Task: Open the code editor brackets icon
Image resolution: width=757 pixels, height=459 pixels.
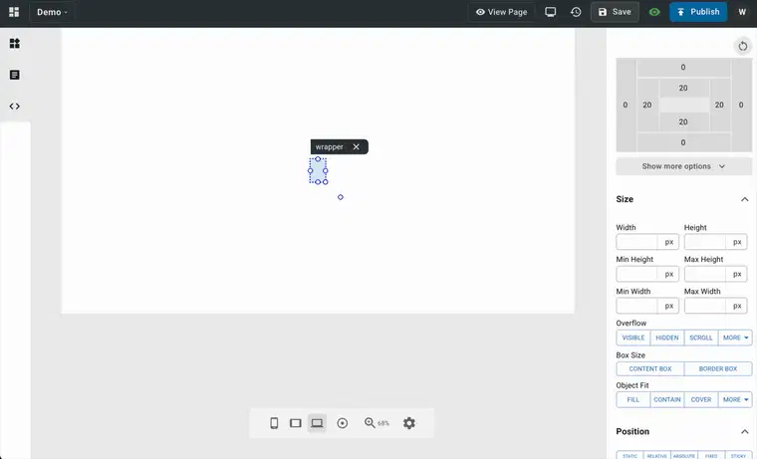Action: tap(15, 107)
